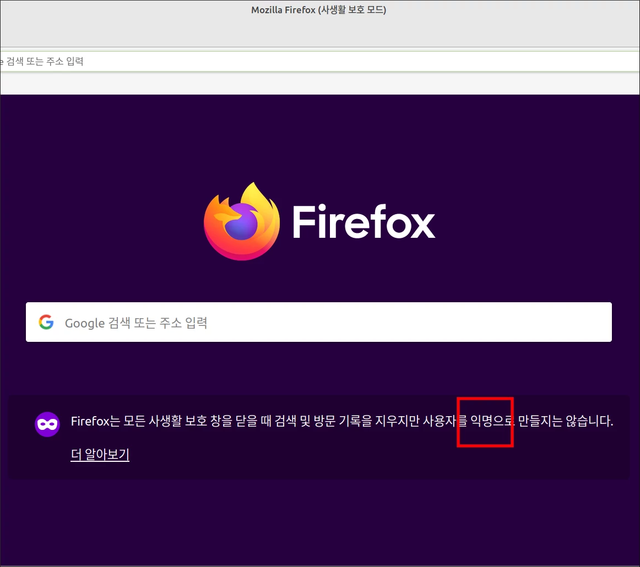Click the white "Firefox" wordmark

click(x=364, y=222)
